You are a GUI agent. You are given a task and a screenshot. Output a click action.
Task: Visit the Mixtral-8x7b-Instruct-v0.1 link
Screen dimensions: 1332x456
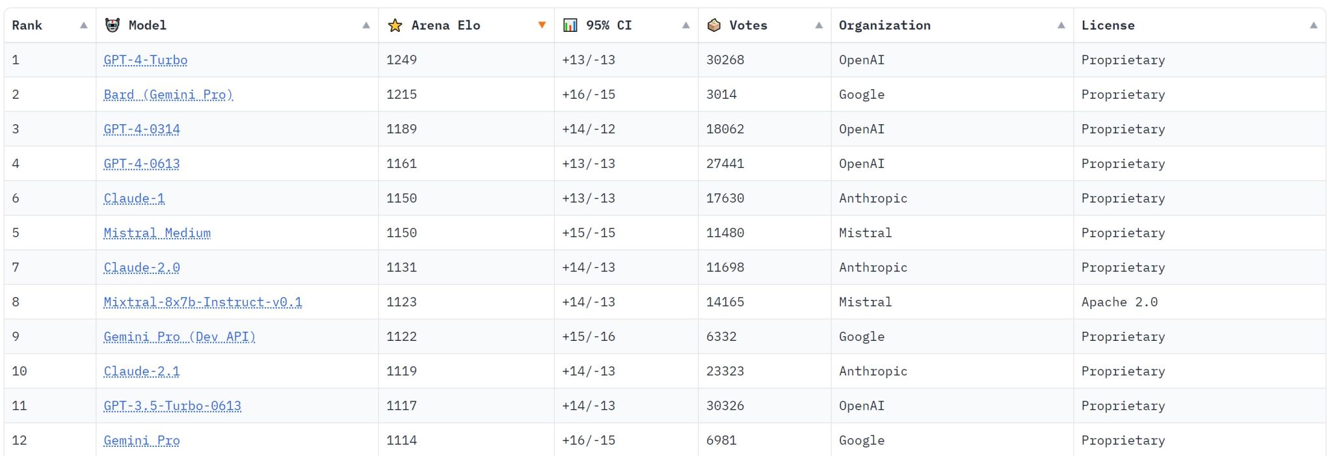(x=202, y=302)
